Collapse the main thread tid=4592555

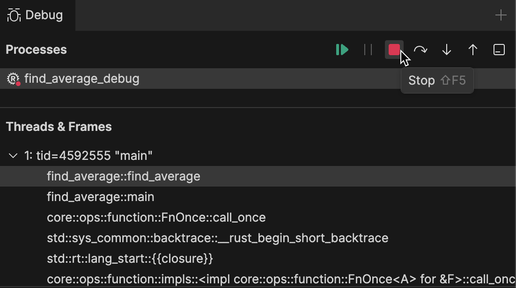click(x=13, y=156)
